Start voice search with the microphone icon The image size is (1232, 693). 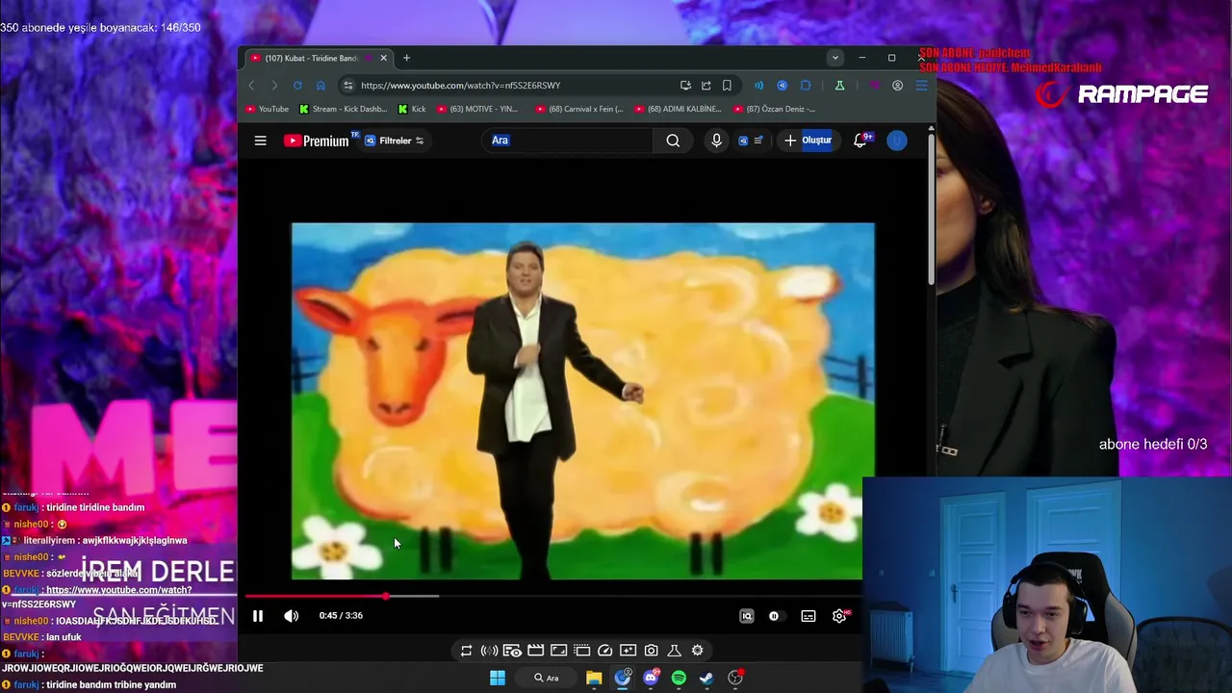[716, 141]
